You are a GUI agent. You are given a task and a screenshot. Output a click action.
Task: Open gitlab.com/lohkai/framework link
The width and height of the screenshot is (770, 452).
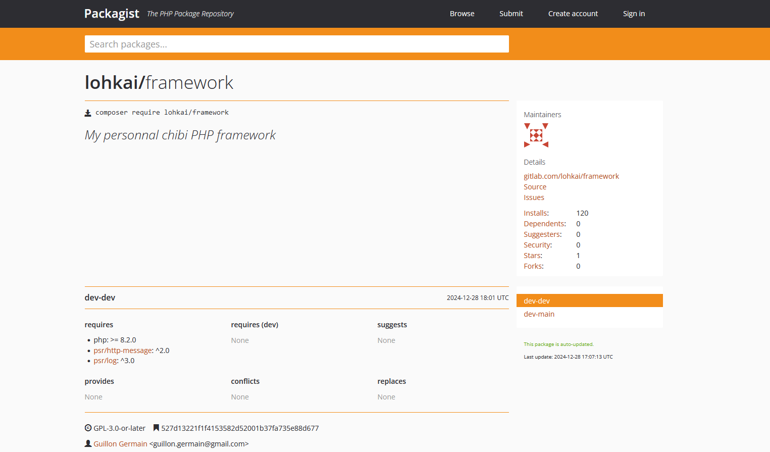pos(571,176)
